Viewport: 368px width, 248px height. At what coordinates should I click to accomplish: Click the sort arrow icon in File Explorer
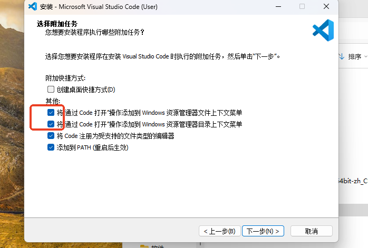(x=342, y=56)
